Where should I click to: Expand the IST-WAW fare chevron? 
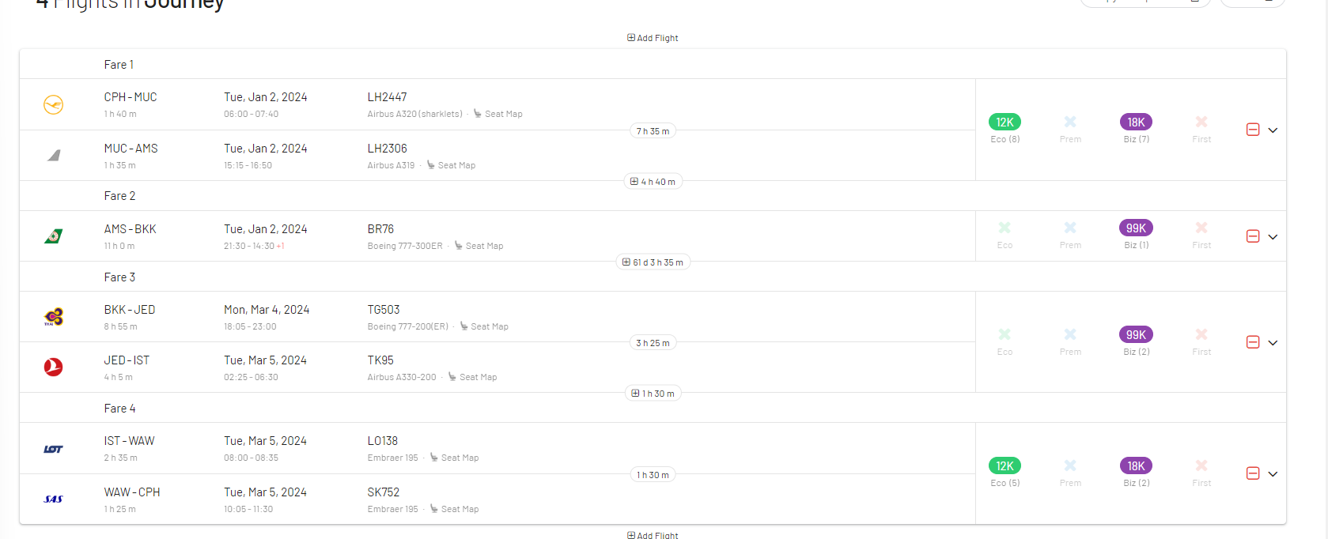[1273, 474]
